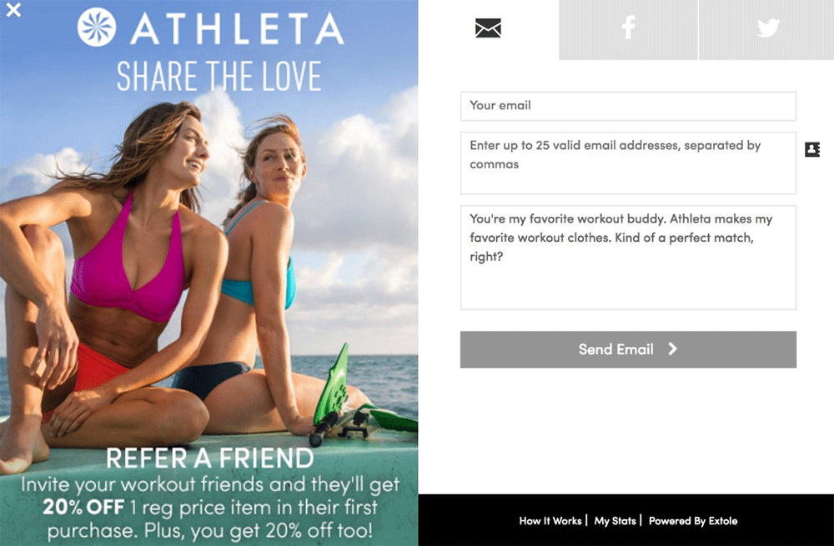The image size is (834, 546).
Task: Click the arrow chevron on Send Email
Action: [x=673, y=348]
